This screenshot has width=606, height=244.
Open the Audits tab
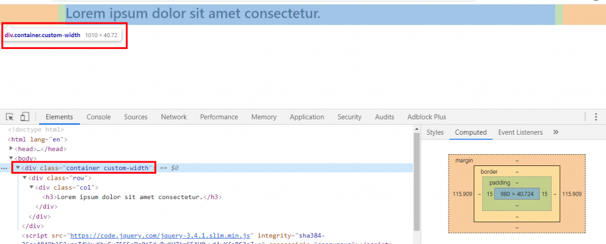(x=385, y=117)
